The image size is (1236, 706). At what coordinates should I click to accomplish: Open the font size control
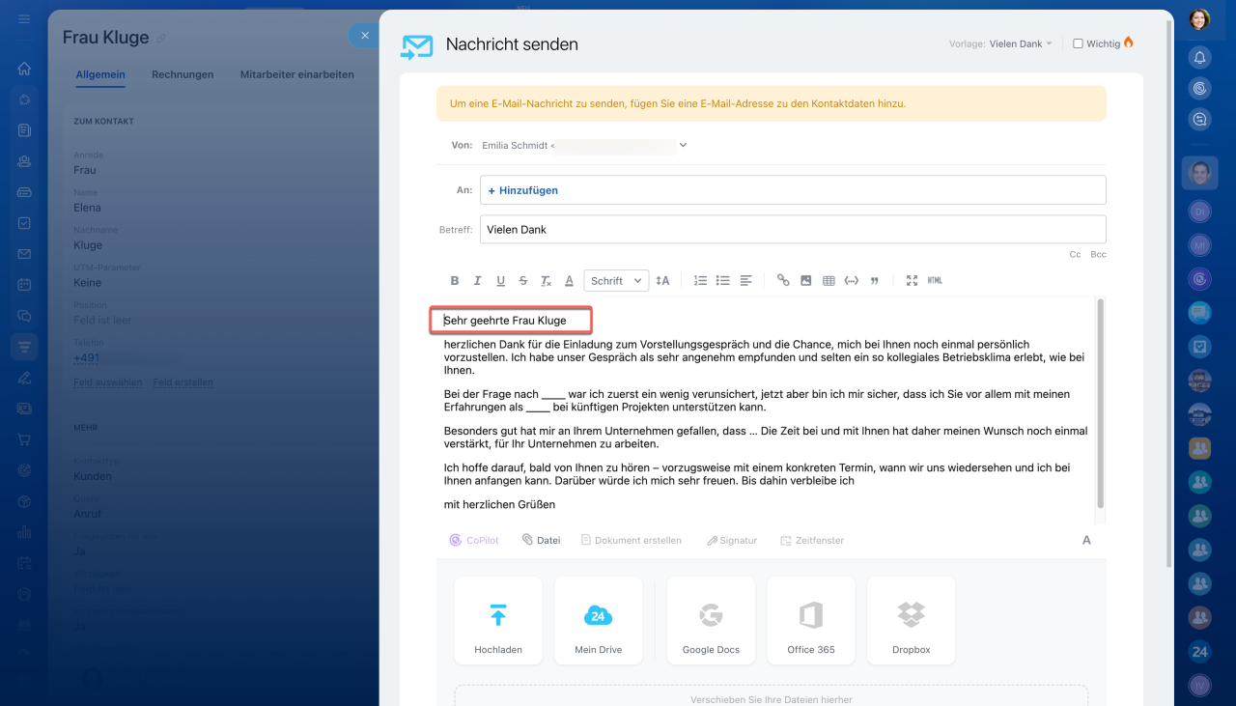coord(662,281)
